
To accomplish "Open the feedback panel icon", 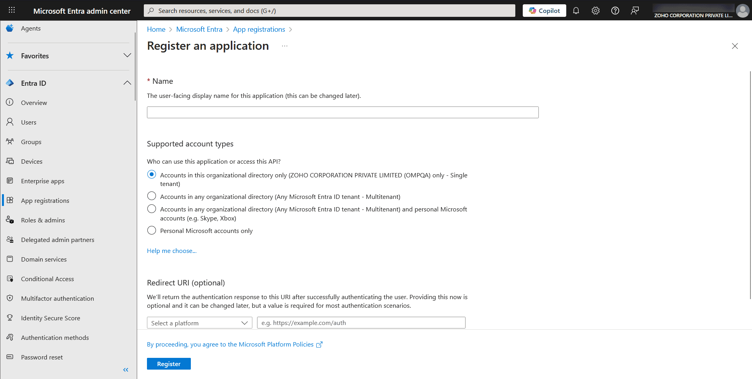I will pyautogui.click(x=634, y=11).
